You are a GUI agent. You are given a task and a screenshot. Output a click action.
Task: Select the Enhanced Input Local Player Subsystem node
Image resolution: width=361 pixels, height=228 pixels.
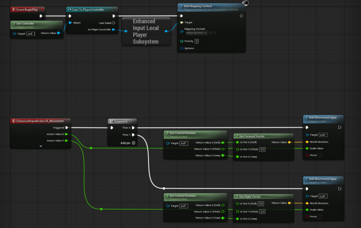point(146,31)
